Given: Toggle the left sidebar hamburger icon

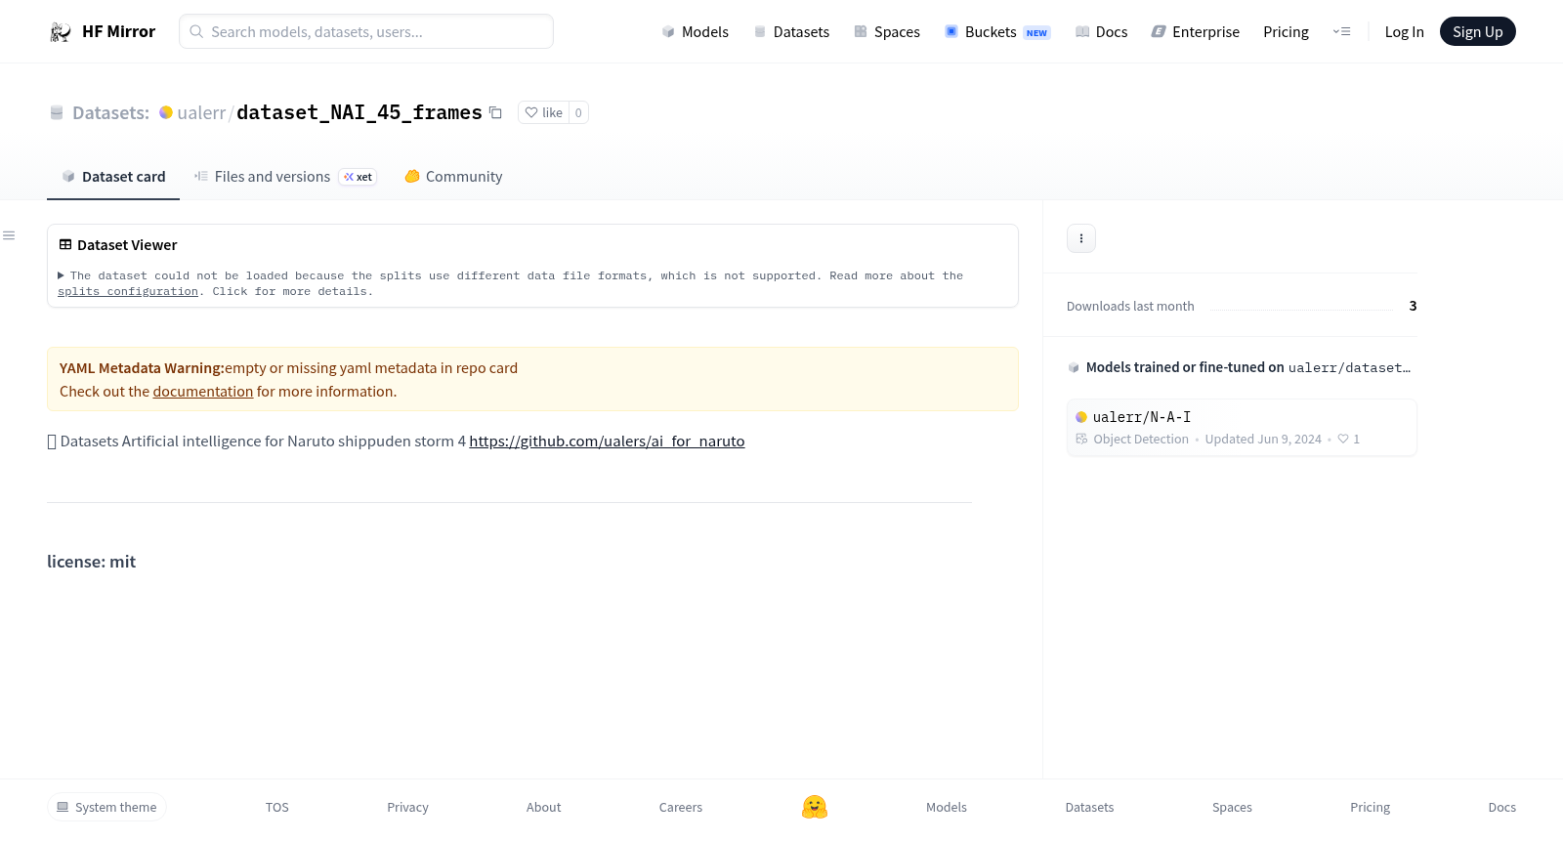Looking at the screenshot, I should (9, 235).
